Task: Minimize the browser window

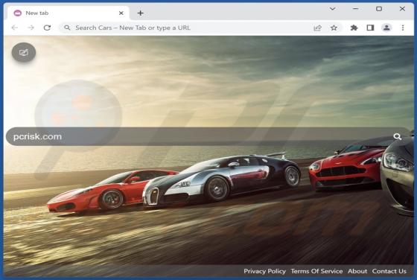Action: (356, 9)
